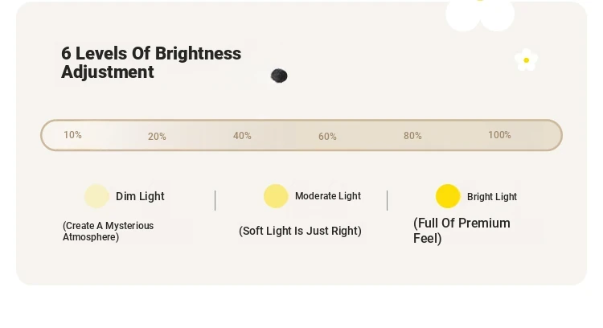
Task: Set brightness slider to 80%
Action: [x=412, y=136]
